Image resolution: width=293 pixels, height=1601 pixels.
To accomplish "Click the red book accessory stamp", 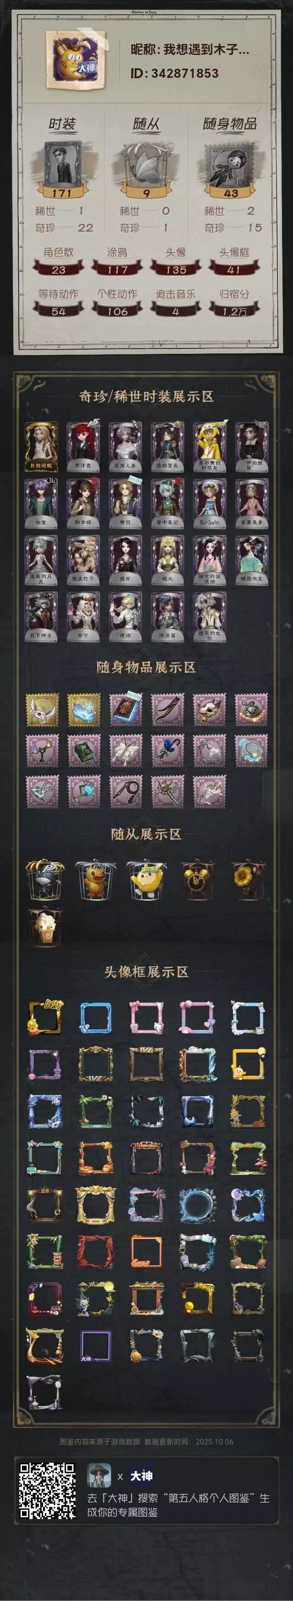I will [x=125, y=709].
